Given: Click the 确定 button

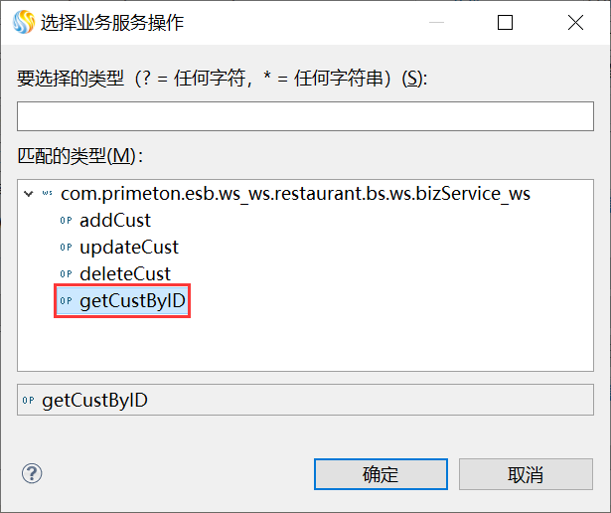Looking at the screenshot, I should [381, 474].
